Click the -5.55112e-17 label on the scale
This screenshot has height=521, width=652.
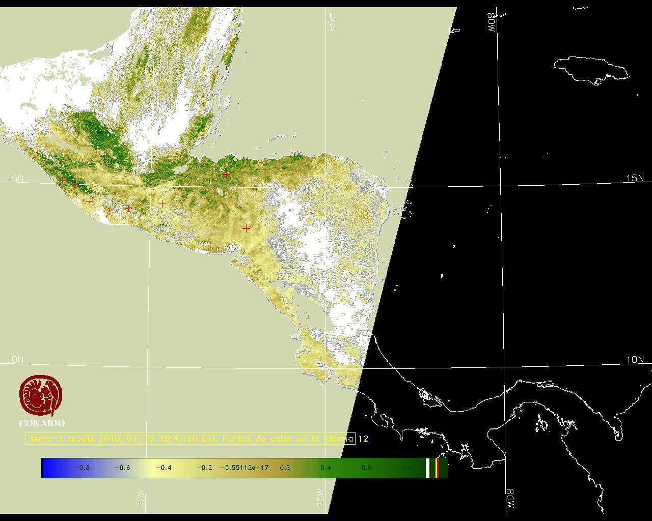244,468
